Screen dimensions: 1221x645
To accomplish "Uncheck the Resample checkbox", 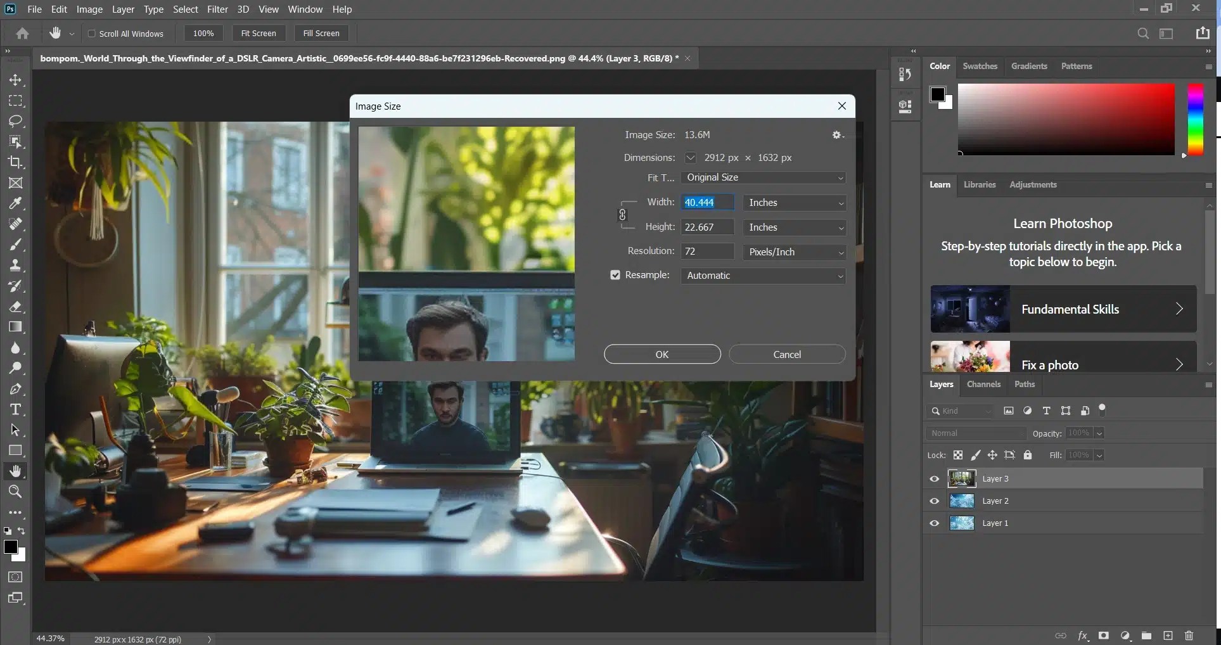I will (x=615, y=275).
